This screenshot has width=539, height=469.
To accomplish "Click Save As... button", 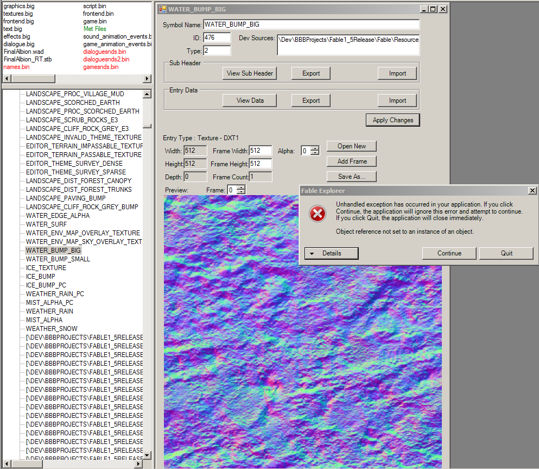I will click(x=351, y=177).
